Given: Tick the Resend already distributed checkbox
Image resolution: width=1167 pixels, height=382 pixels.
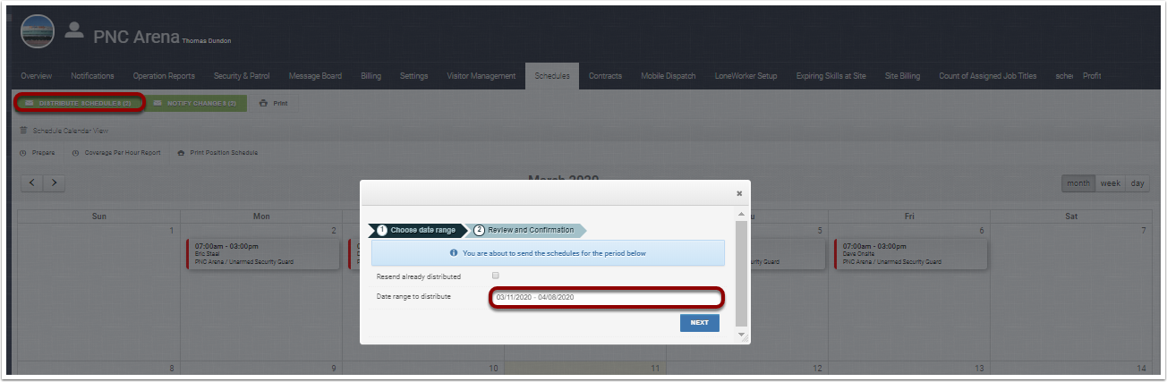Looking at the screenshot, I should (496, 276).
